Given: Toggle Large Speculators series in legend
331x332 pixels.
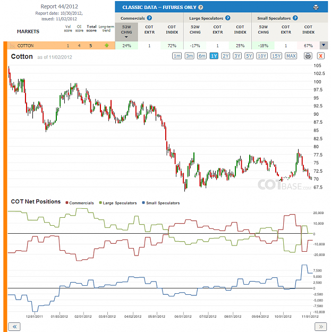Looking at the screenshot, I should pyautogui.click(x=118, y=203).
